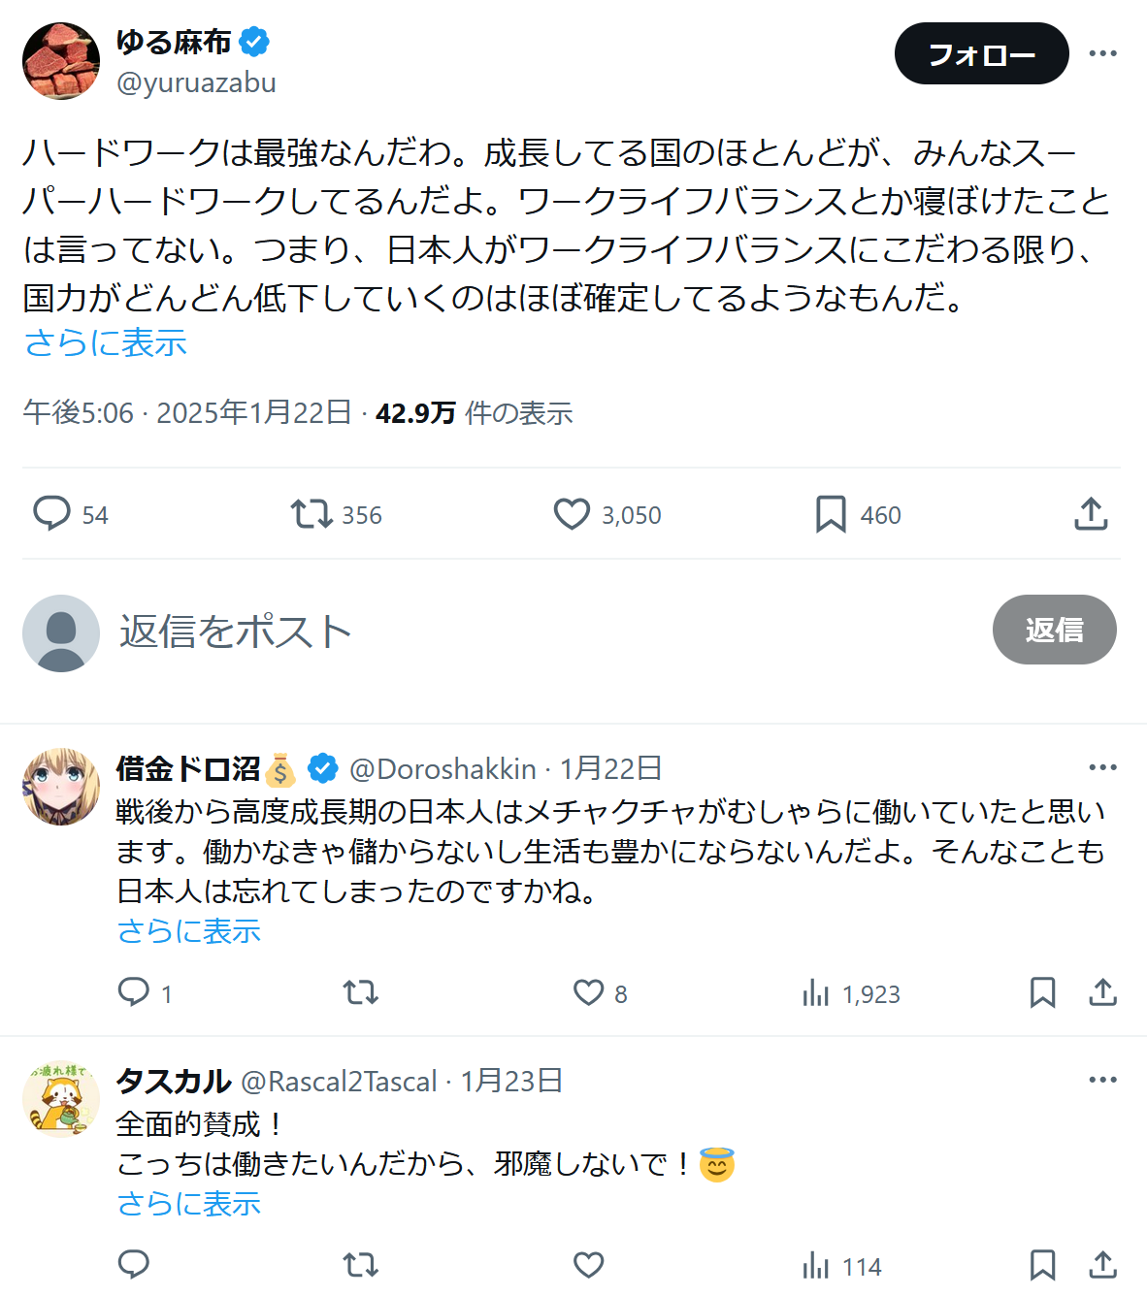This screenshot has width=1147, height=1296.
Task: Bookmark the reply from 借金ドロ沼
Action: tap(1042, 992)
